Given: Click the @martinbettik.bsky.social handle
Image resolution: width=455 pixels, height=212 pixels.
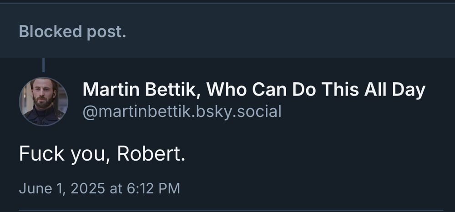Looking at the screenshot, I should pos(182,111).
